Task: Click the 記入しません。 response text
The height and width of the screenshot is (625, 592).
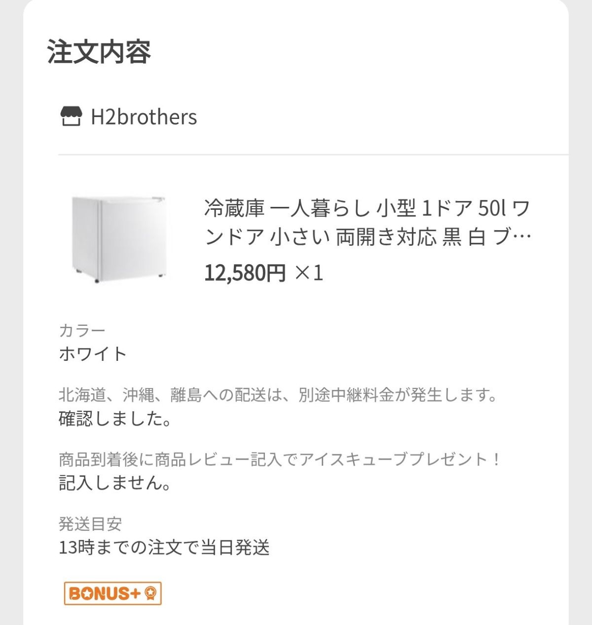Action: click(x=115, y=483)
